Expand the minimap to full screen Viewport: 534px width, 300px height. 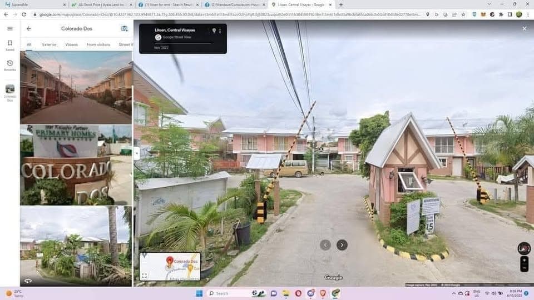coord(145,276)
